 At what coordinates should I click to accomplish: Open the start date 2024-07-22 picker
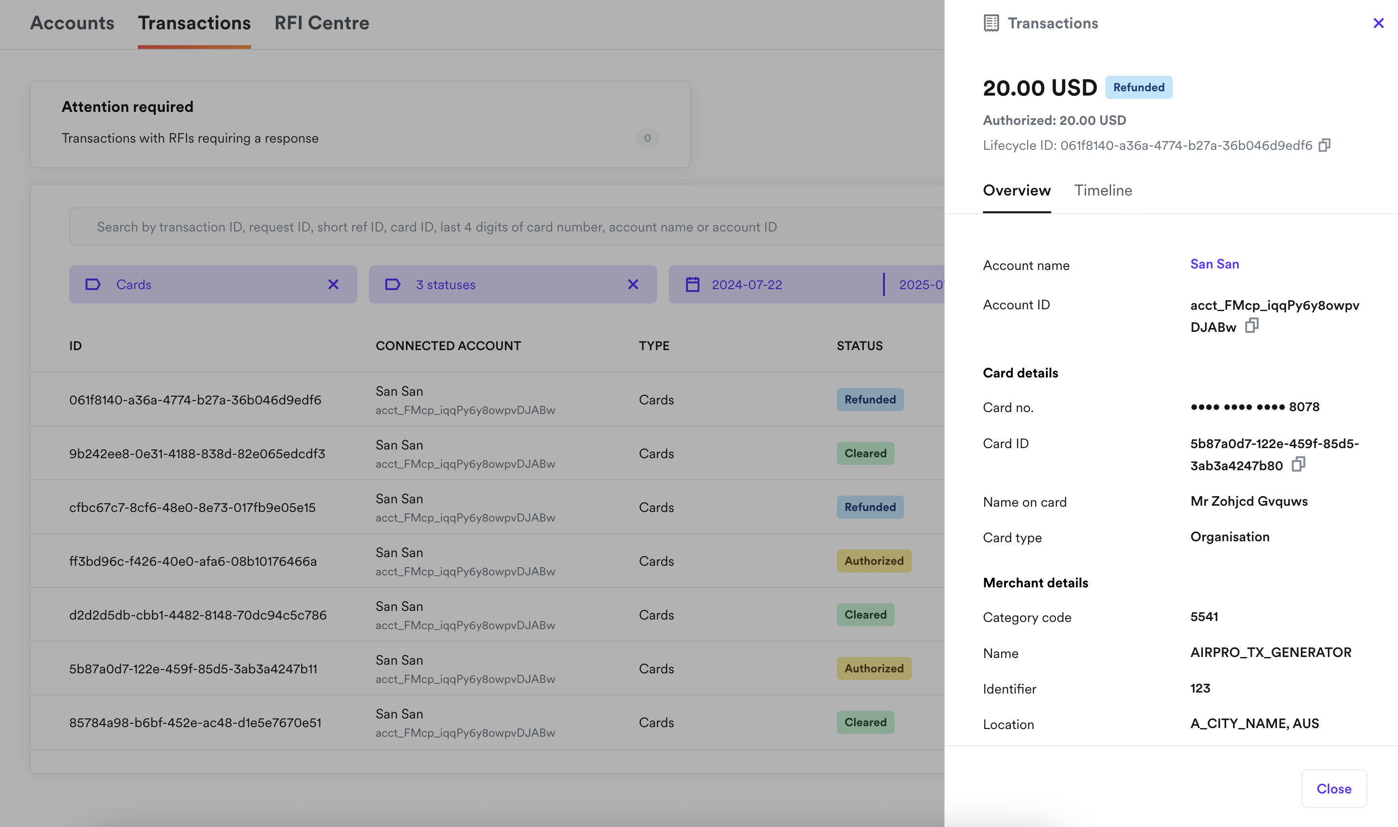click(x=747, y=285)
